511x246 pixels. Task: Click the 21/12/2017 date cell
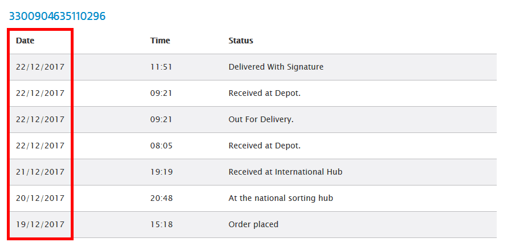click(x=40, y=172)
